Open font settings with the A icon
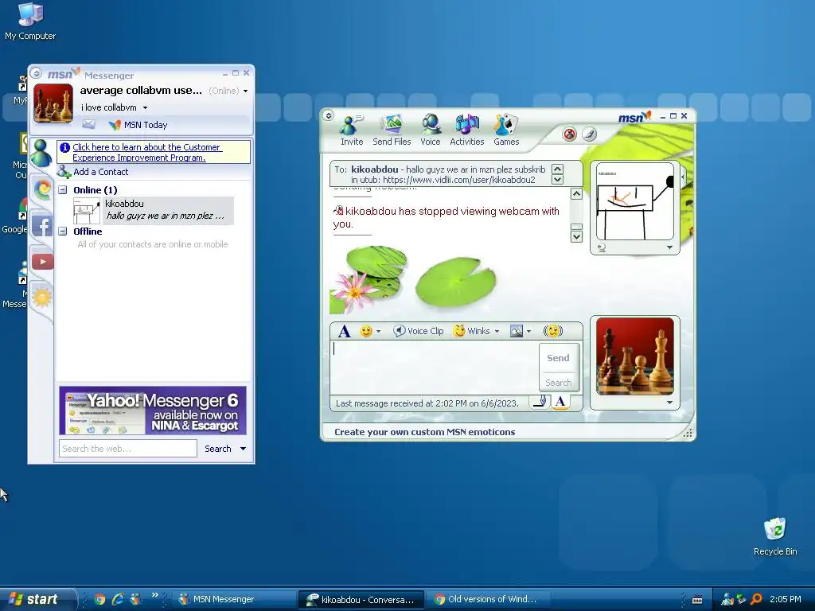The image size is (815, 611). 344,331
